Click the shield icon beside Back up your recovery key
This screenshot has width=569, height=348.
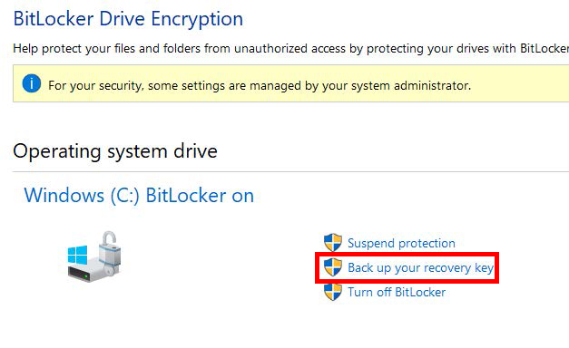coord(333,267)
